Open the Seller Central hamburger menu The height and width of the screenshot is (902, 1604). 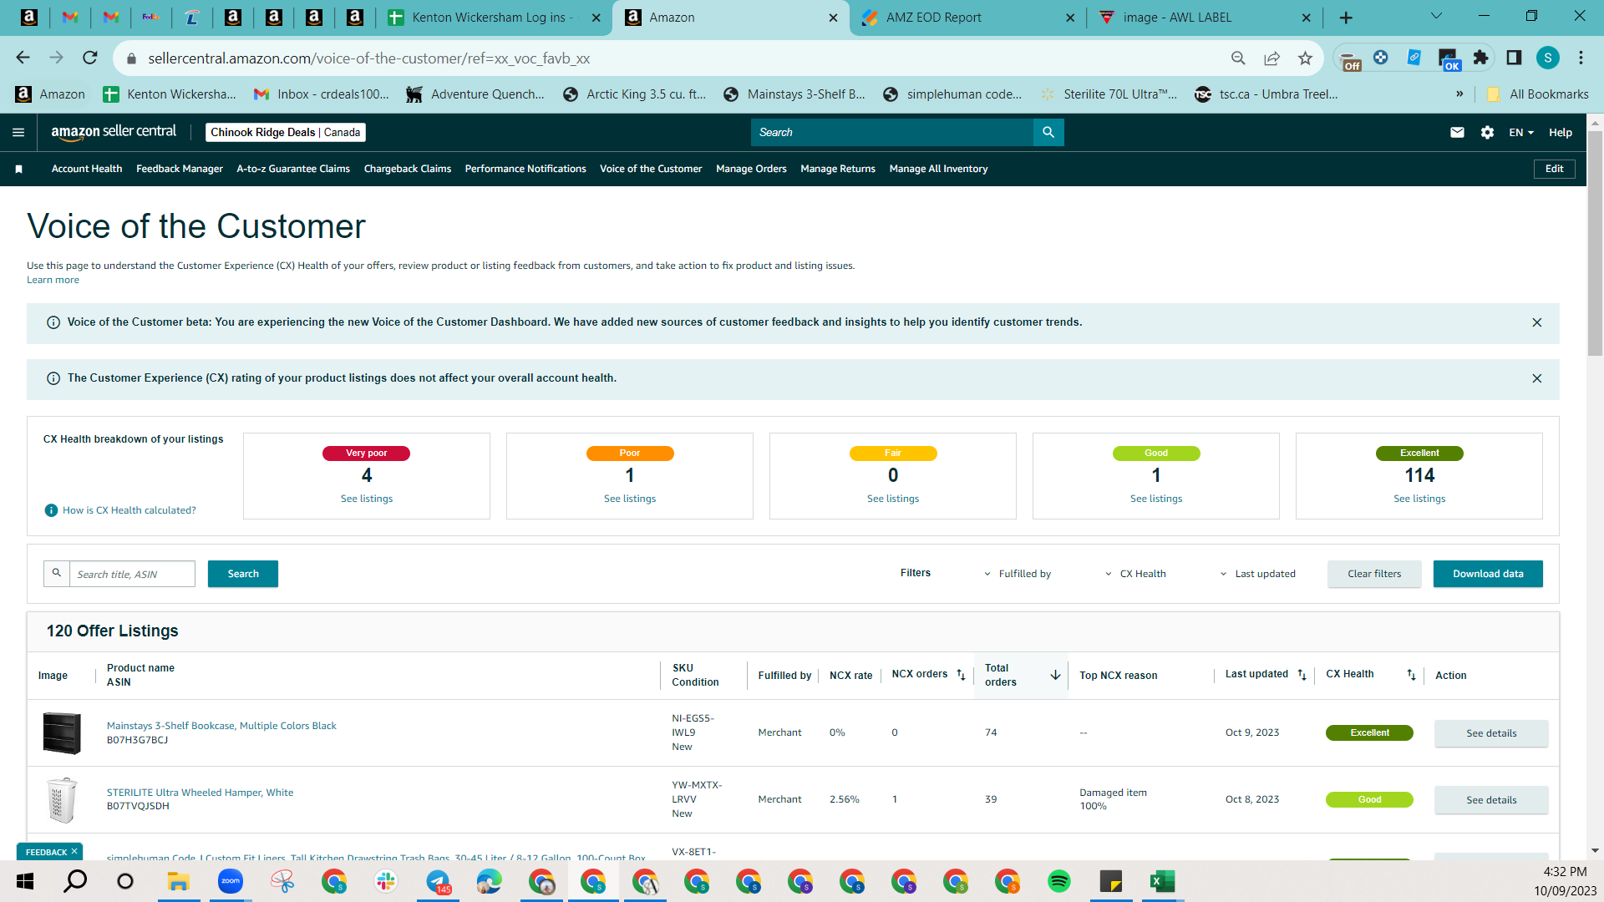pyautogui.click(x=18, y=132)
